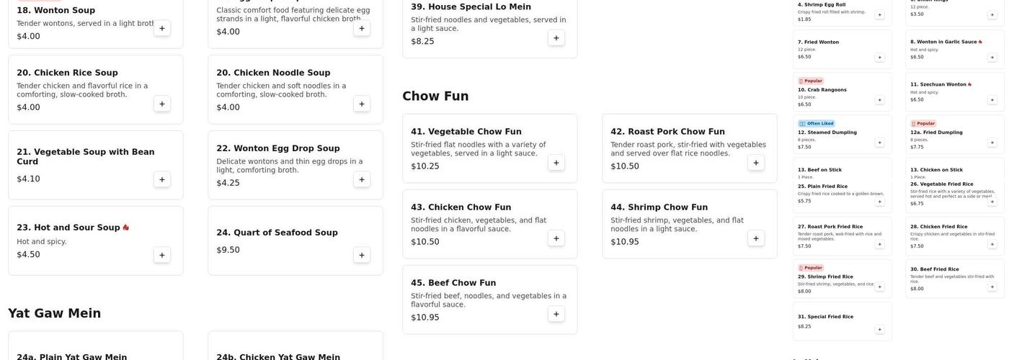Add House Special Lo Mein to order
The height and width of the screenshot is (360, 1009).
pyautogui.click(x=556, y=37)
